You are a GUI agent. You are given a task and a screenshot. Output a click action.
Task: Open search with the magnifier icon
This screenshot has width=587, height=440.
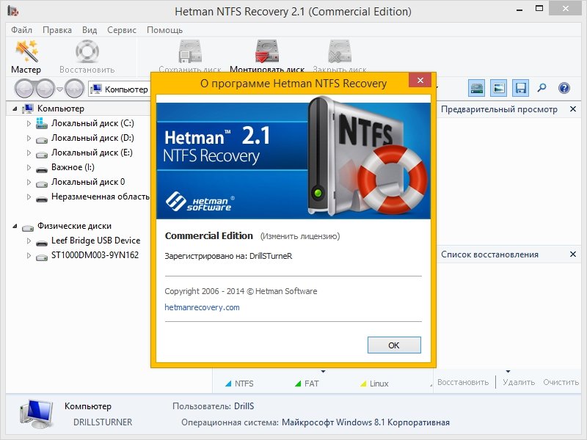pyautogui.click(x=542, y=88)
